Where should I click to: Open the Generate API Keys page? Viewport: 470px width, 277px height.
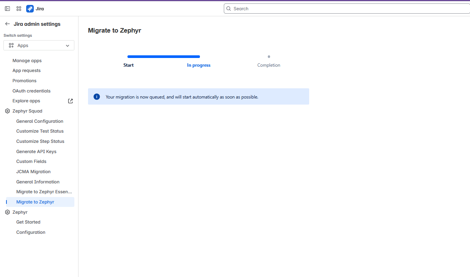pos(36,151)
